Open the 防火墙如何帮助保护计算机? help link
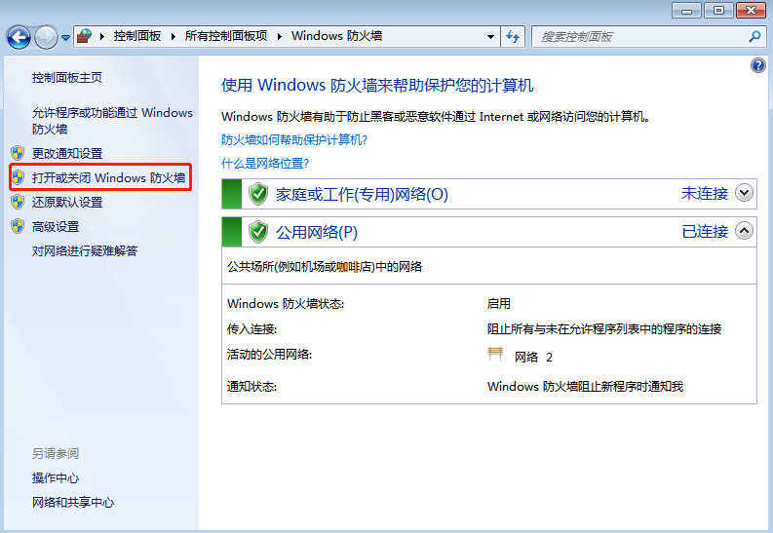 (293, 139)
